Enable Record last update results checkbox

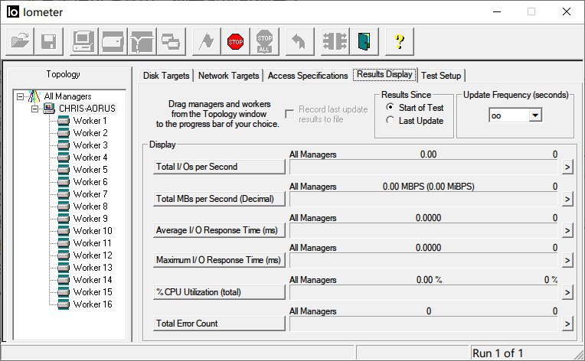pyautogui.click(x=289, y=114)
